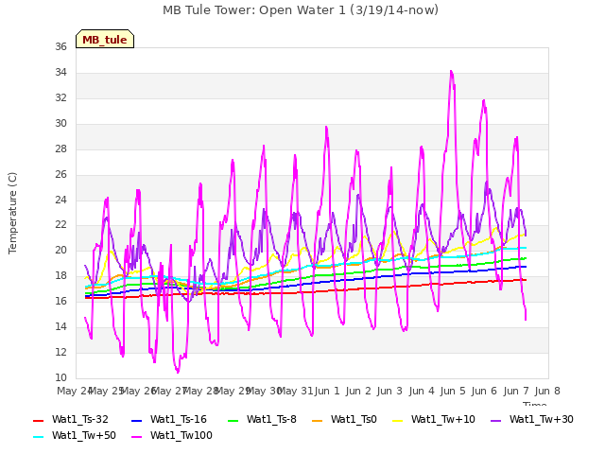Click the 20 y-axis tick label
The width and height of the screenshot is (605, 454).
[60, 250]
